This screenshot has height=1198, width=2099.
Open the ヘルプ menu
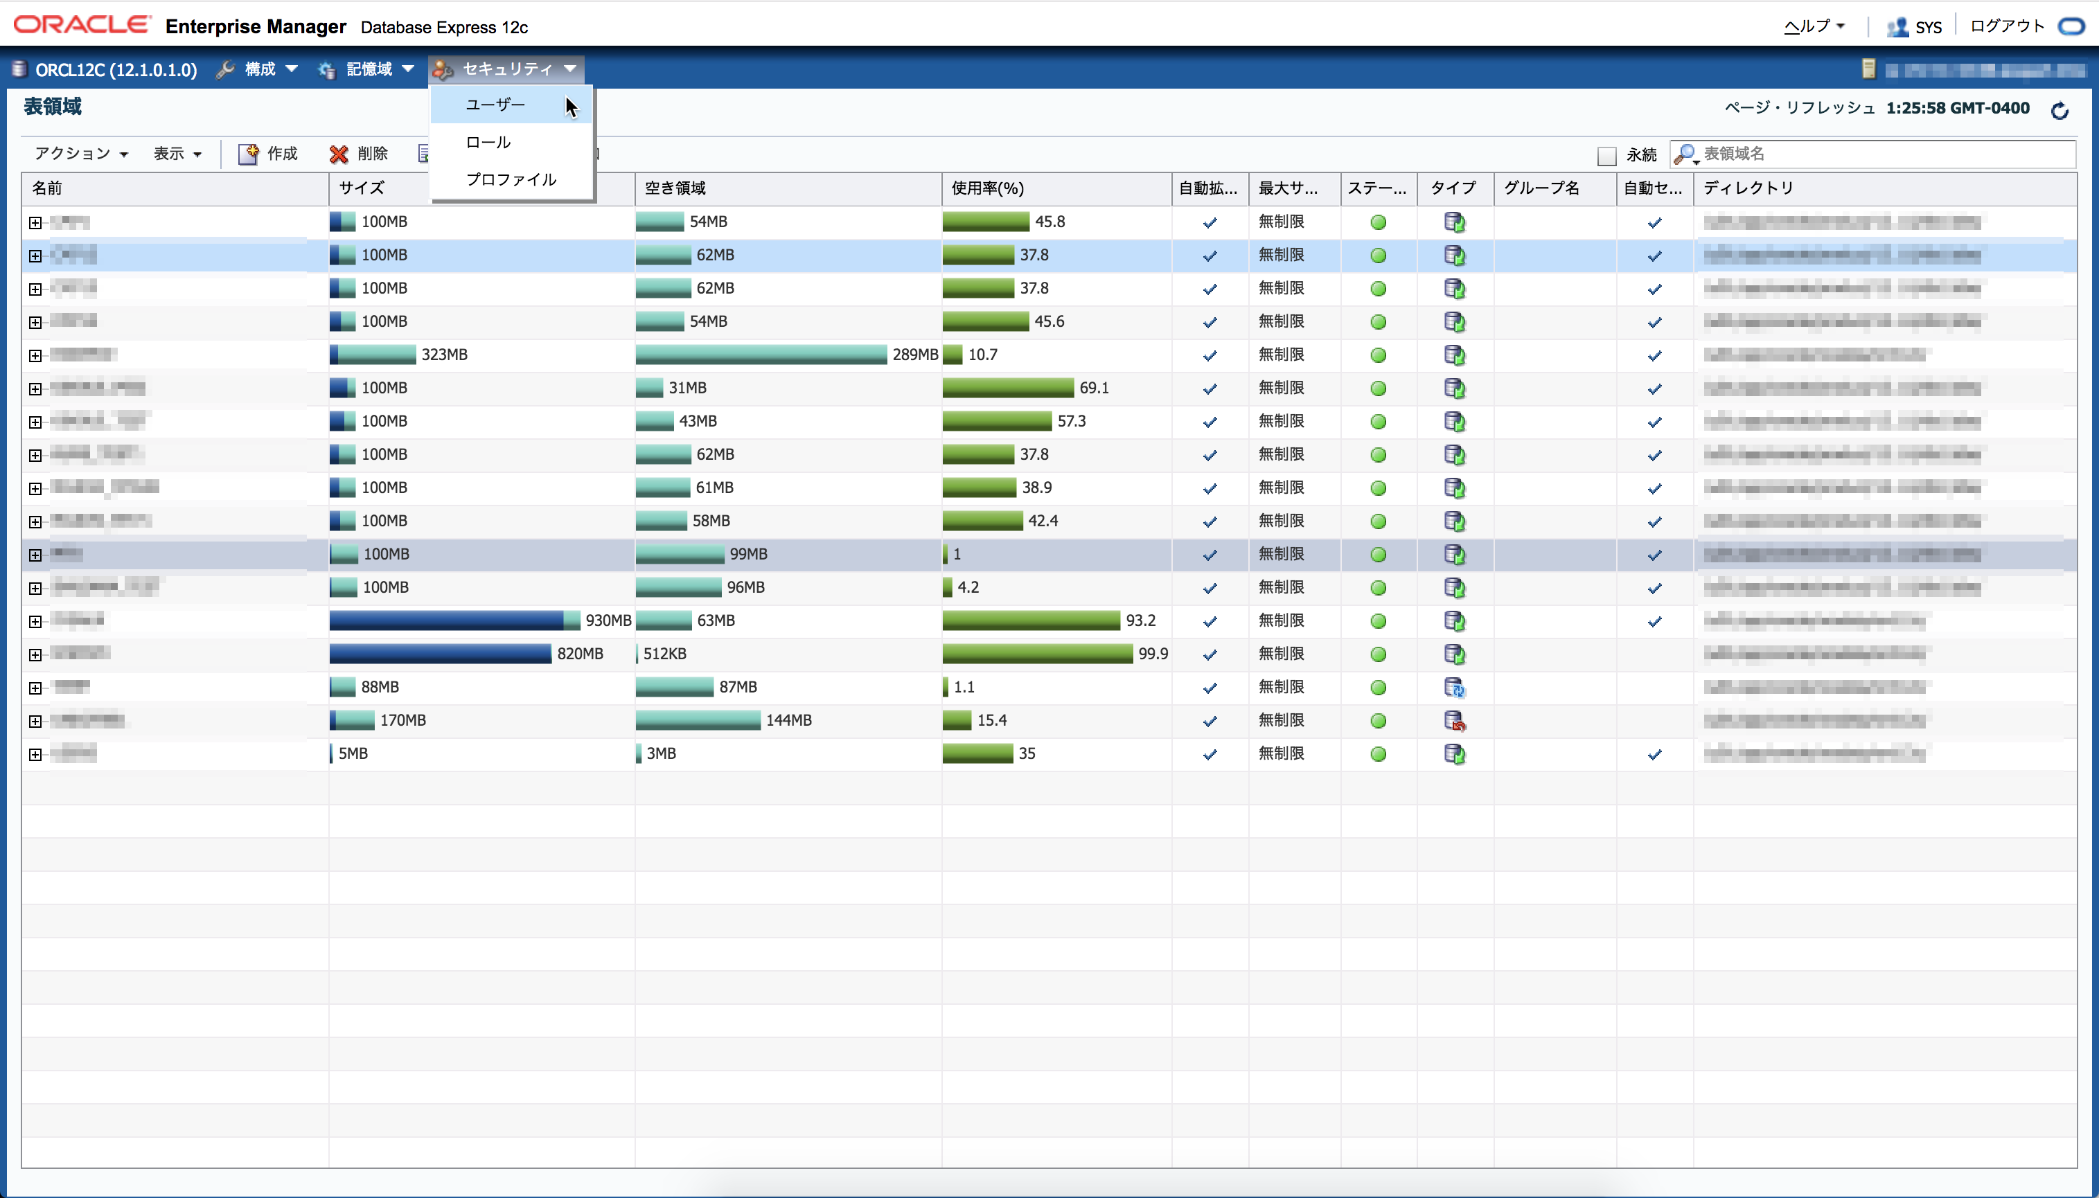click(1814, 26)
